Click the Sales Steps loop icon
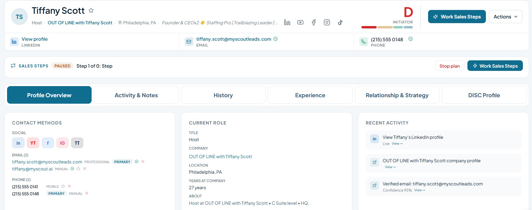The width and height of the screenshot is (532, 210). tap(13, 66)
